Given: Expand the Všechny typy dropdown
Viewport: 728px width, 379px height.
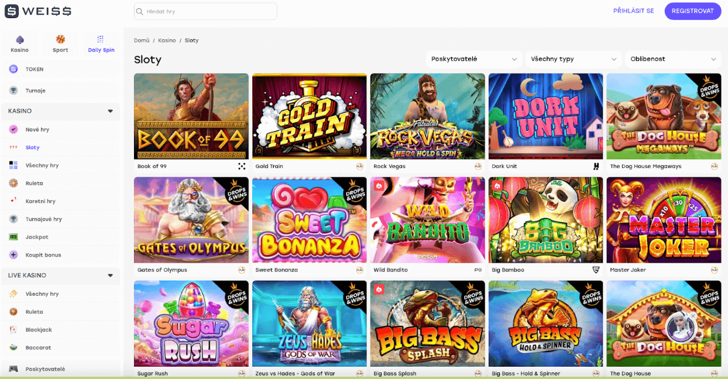Looking at the screenshot, I should tap(573, 59).
